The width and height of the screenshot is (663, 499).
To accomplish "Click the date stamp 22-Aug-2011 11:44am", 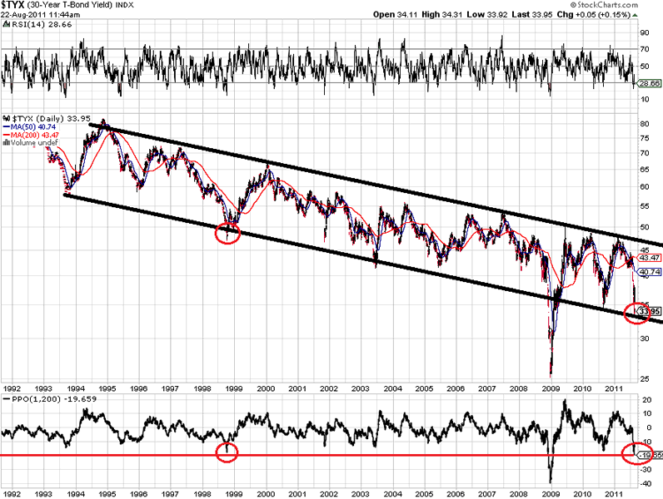I will (x=40, y=15).
